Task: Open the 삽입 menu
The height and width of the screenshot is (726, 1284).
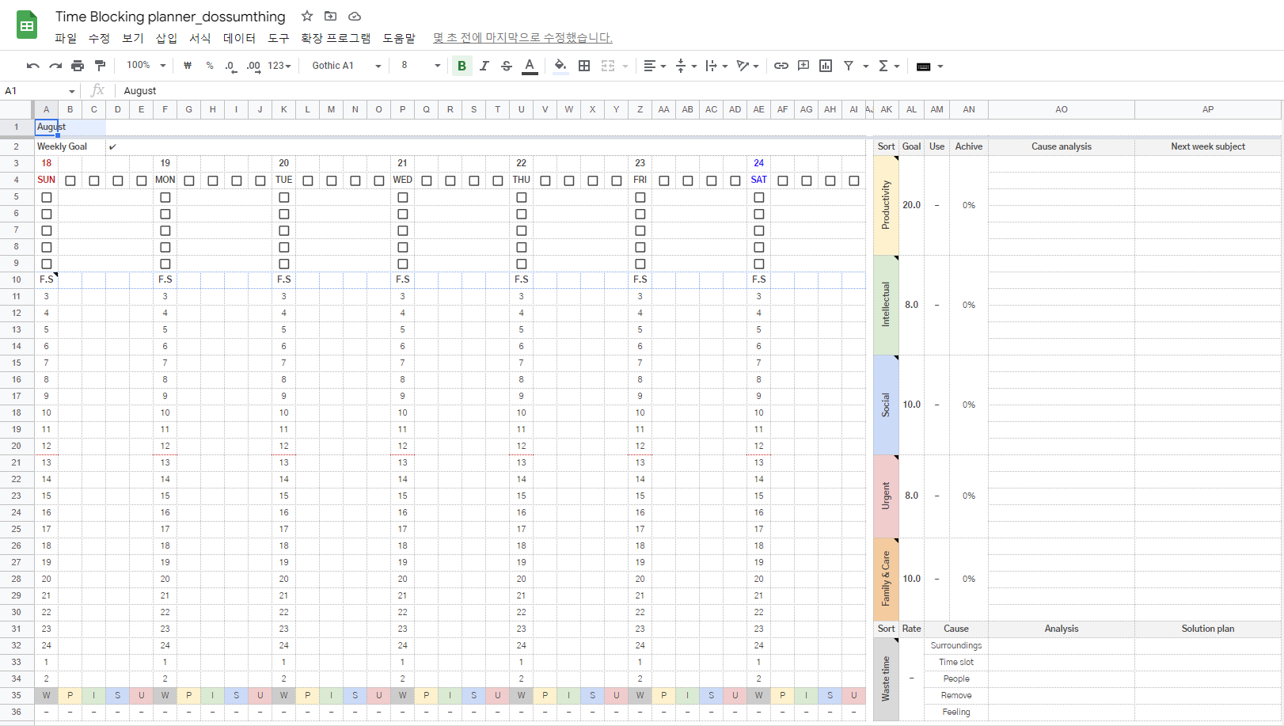Action: point(166,37)
